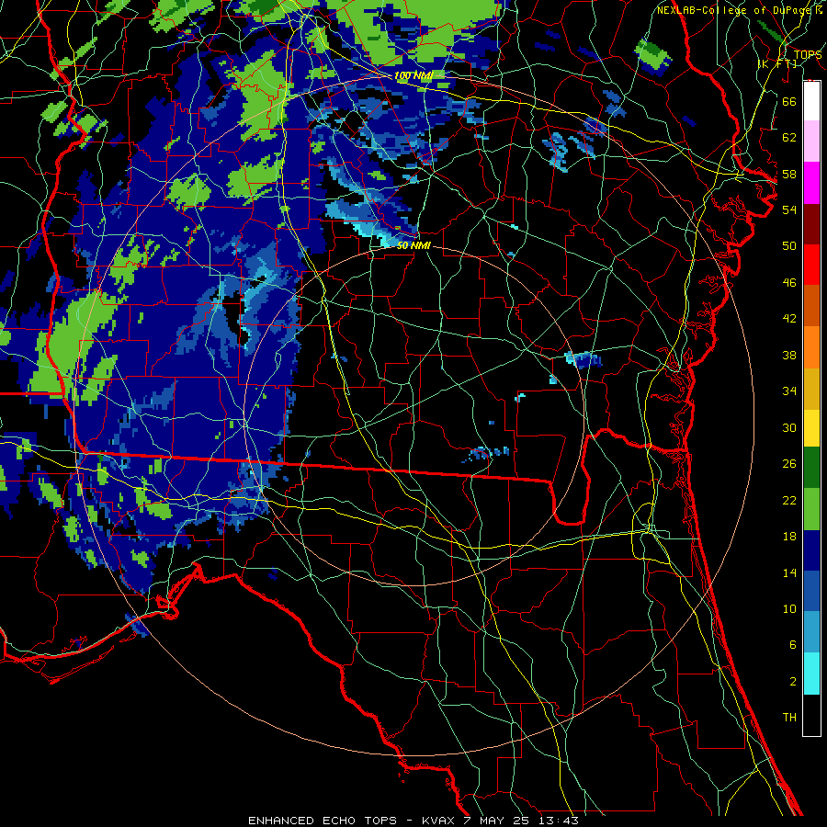Click the 50 NMI range ring label
The width and height of the screenshot is (827, 827).
pyautogui.click(x=413, y=245)
